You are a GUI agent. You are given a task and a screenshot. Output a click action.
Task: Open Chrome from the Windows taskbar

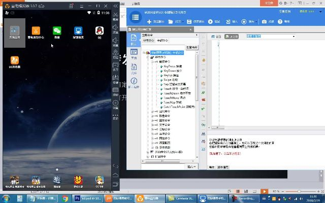pos(65,197)
